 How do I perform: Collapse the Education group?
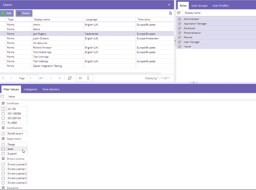pyautogui.click(x=3, y=188)
